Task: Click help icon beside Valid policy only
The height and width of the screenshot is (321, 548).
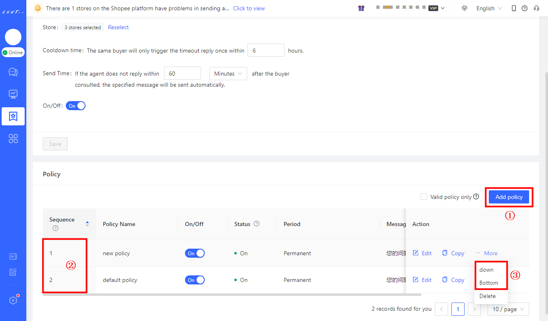Action: [x=476, y=196]
